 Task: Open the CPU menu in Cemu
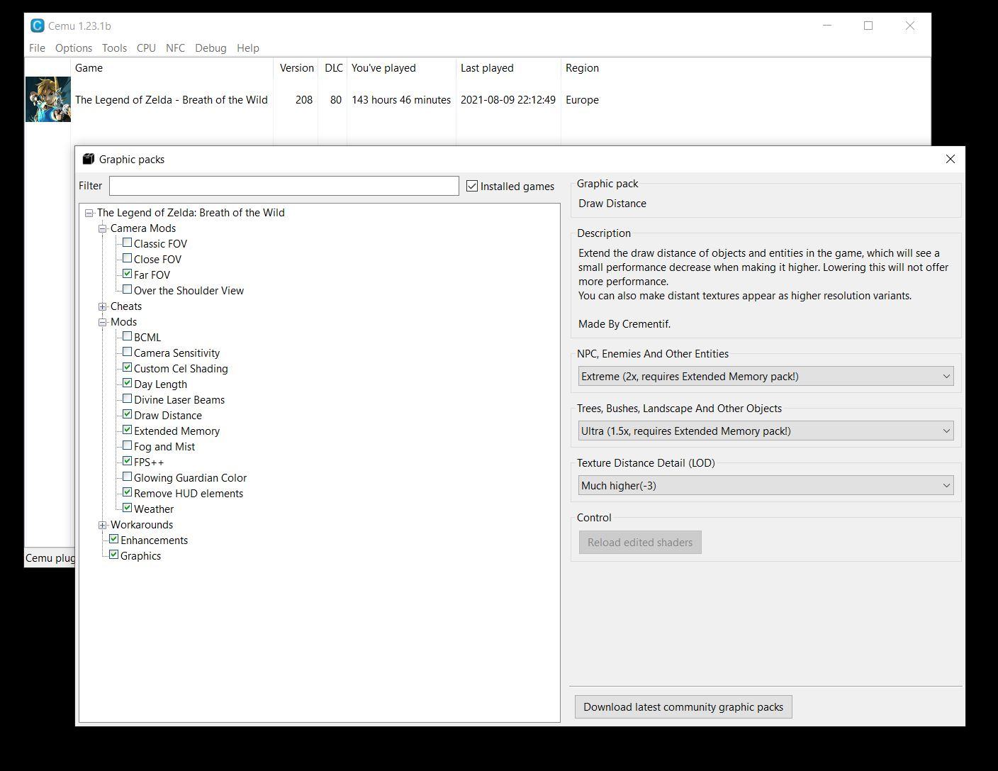pos(146,48)
